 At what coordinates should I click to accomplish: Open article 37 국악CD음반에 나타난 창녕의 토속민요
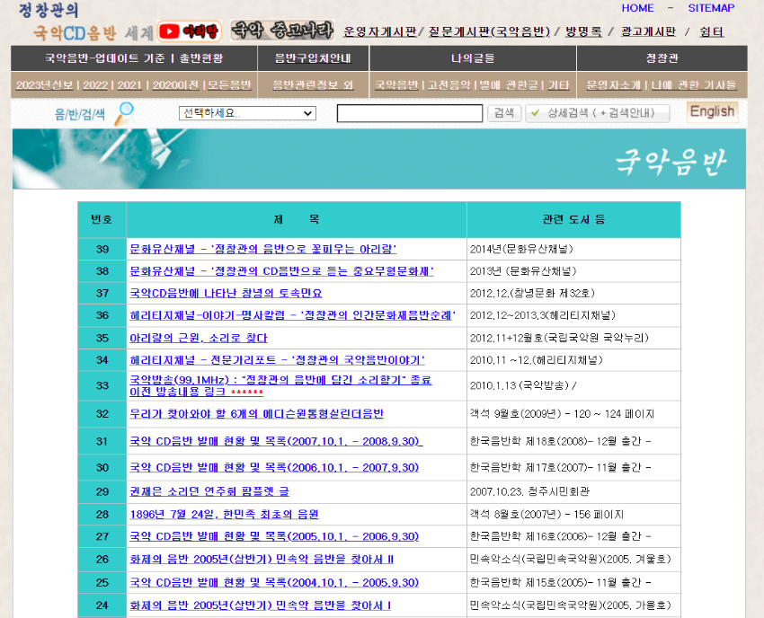(x=226, y=293)
